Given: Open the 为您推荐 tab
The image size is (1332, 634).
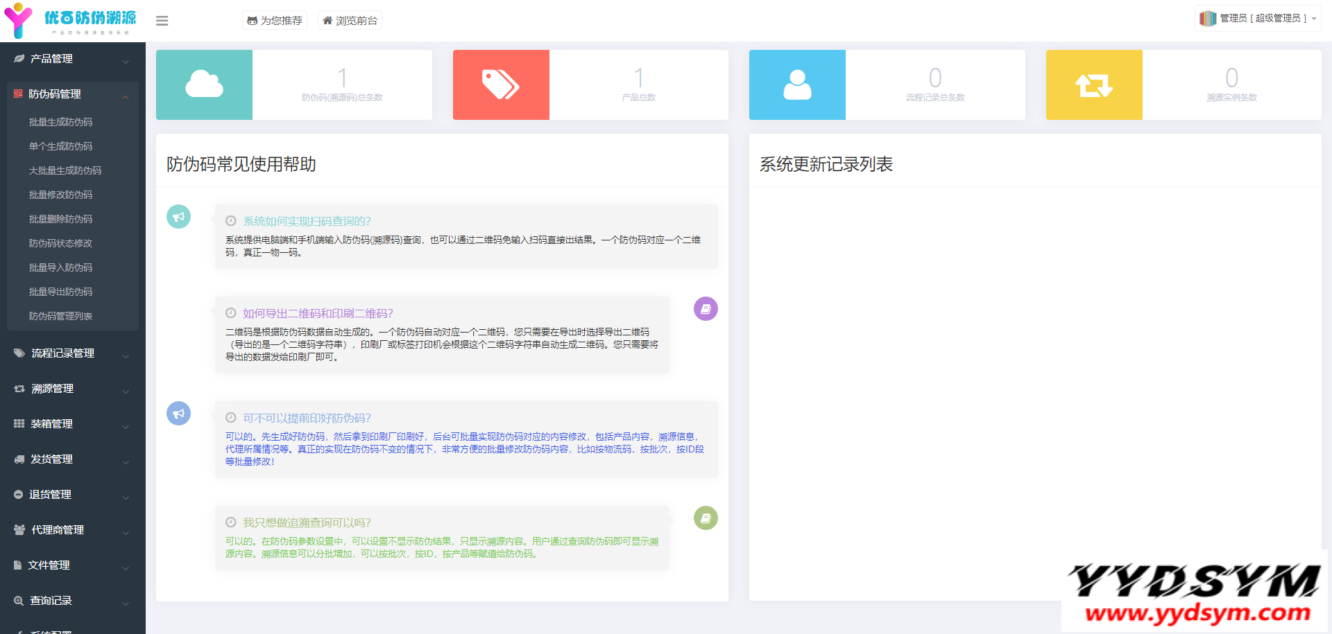Looking at the screenshot, I should 275,21.
